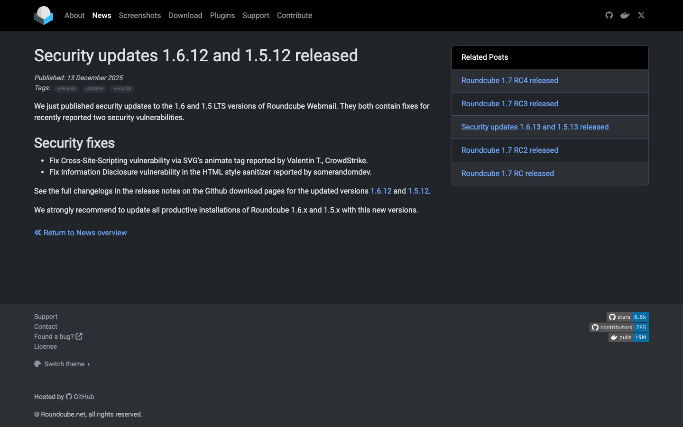This screenshot has width=683, height=427.
Task: Open the Screenshots menu item
Action: click(x=139, y=15)
